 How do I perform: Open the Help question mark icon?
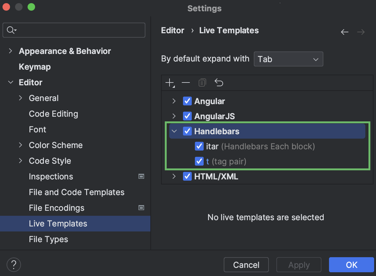click(13, 265)
